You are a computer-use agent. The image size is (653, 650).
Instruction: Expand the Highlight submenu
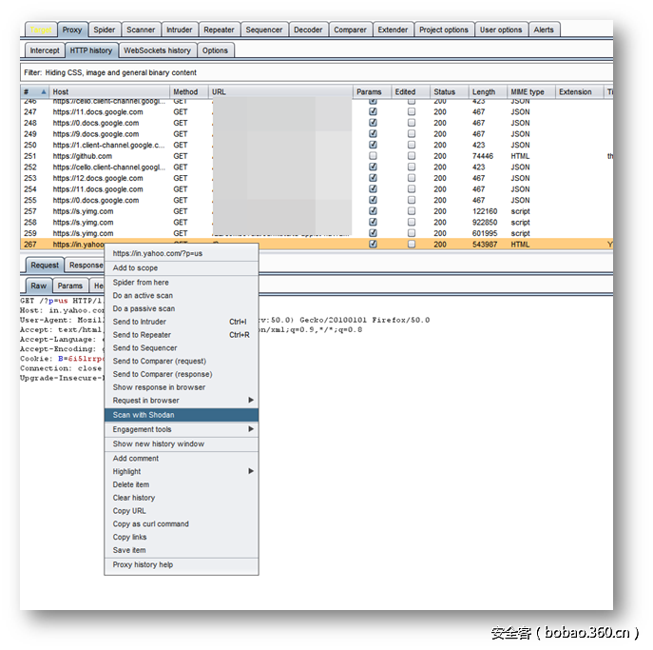181,471
